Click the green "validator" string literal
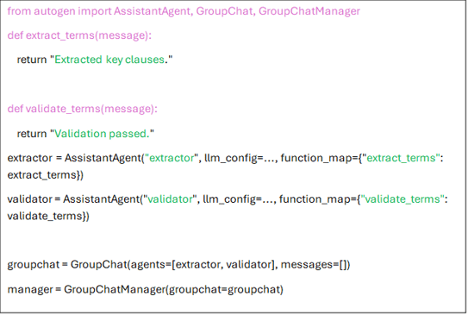This screenshot has width=468, height=315. (x=170, y=199)
